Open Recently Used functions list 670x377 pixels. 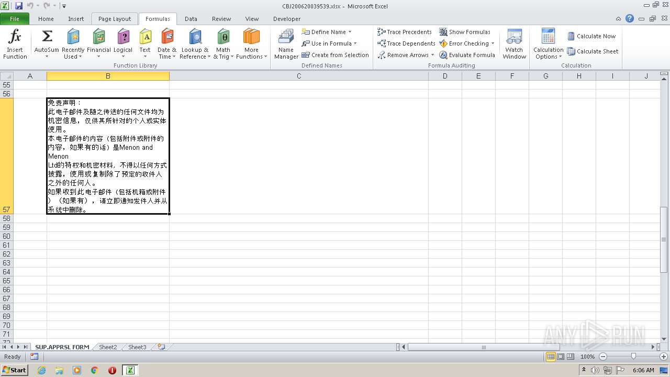point(73,45)
